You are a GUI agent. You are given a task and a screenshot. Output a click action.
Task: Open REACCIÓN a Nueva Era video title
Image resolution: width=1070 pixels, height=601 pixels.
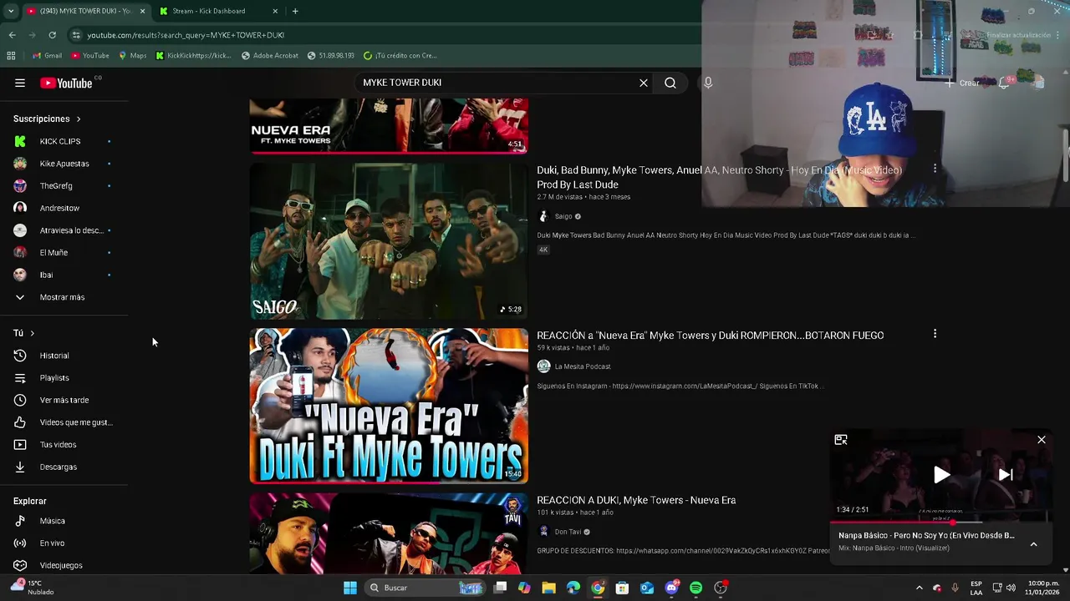(710, 336)
